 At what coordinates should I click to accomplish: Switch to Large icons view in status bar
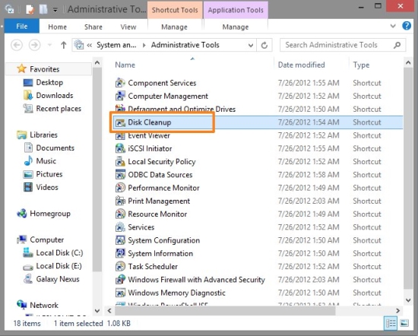click(x=404, y=324)
